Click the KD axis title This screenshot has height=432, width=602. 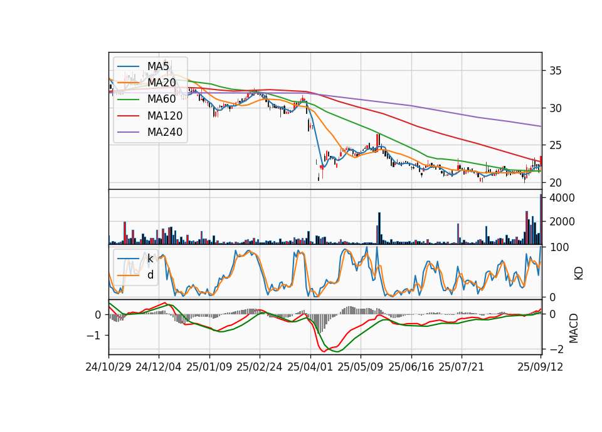(x=579, y=273)
